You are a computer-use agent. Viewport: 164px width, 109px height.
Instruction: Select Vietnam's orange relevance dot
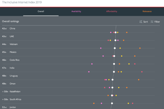pos(140,48)
